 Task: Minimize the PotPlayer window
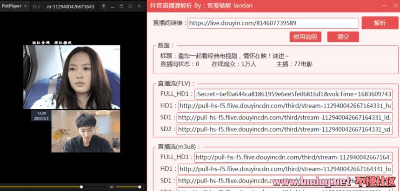[x=113, y=6]
